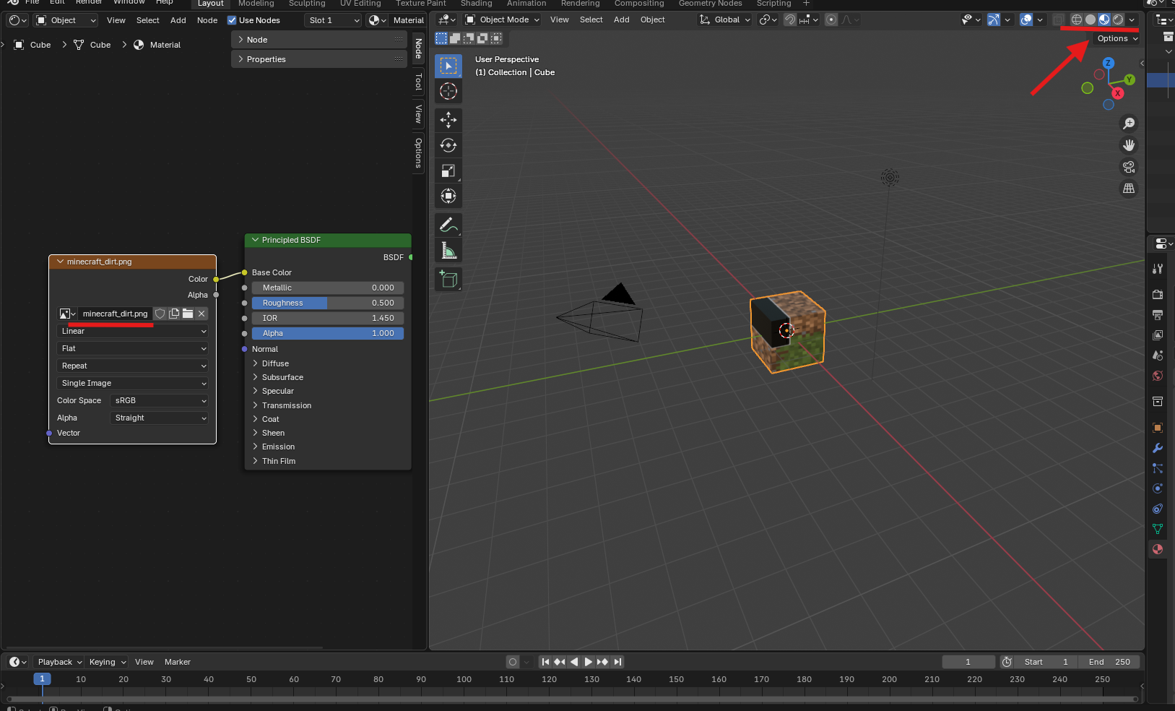Select the Move tool
This screenshot has width=1175, height=711.
coord(448,119)
